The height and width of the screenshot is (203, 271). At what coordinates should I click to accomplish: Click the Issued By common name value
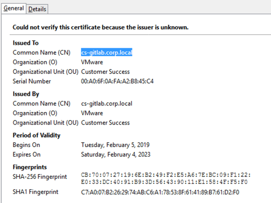pyautogui.click(x=106, y=104)
